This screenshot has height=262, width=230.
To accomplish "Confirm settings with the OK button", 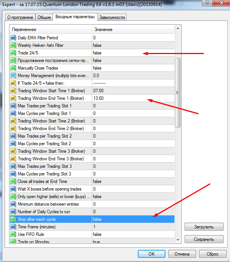I will click(x=151, y=254).
